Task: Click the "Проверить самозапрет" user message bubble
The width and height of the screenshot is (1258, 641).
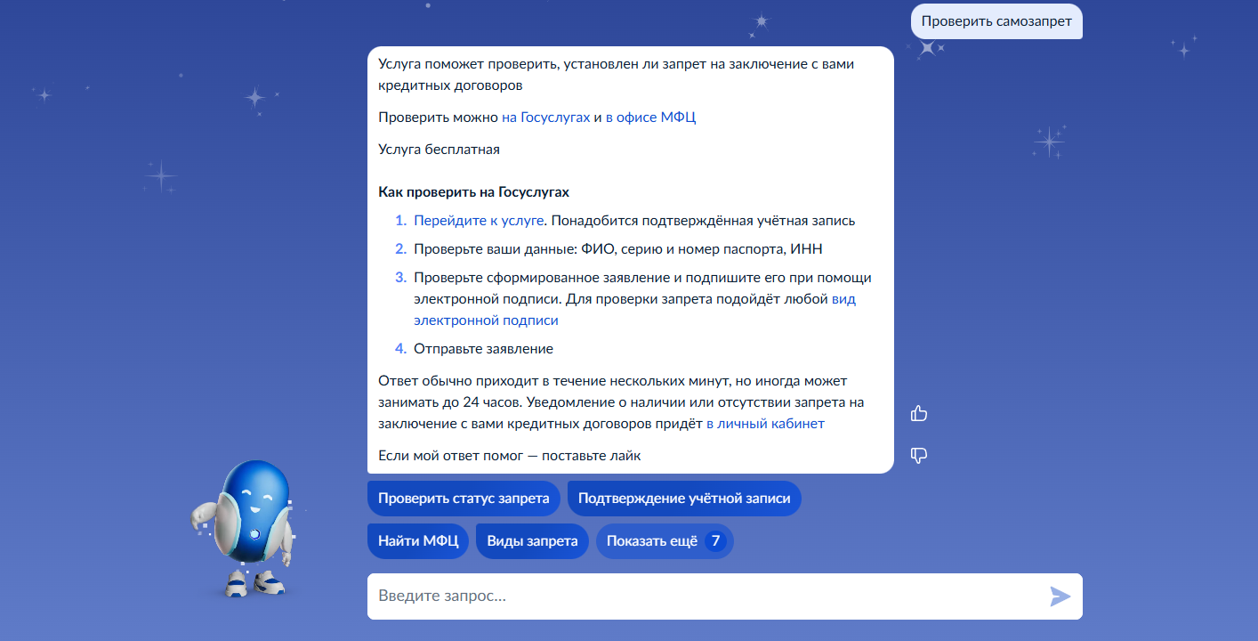Action: point(996,20)
